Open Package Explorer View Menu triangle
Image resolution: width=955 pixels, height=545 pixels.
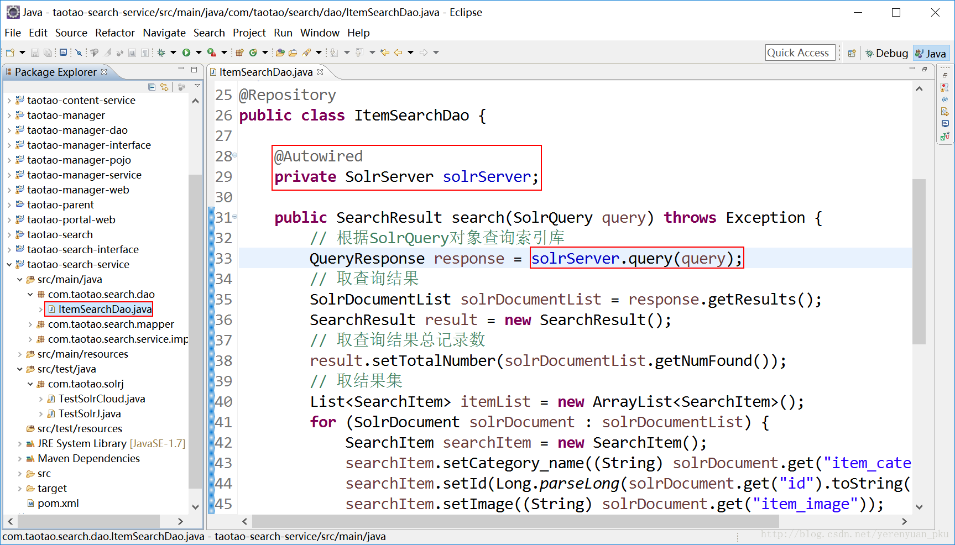[x=197, y=86]
